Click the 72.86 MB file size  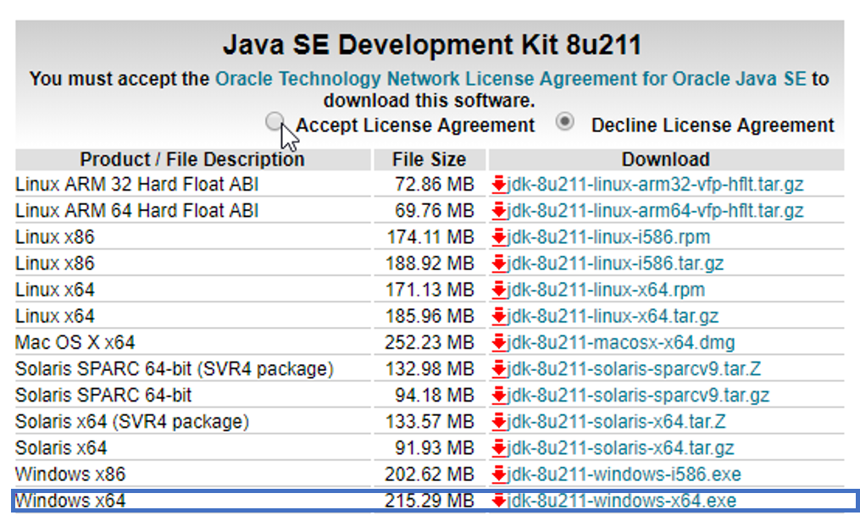[435, 185]
